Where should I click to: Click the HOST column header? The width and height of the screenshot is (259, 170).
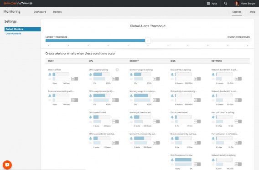[x=51, y=61]
